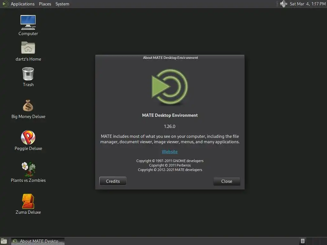The height and width of the screenshot is (245, 327).
Task: Click the large MATE logo in dialog
Action: tap(170, 87)
